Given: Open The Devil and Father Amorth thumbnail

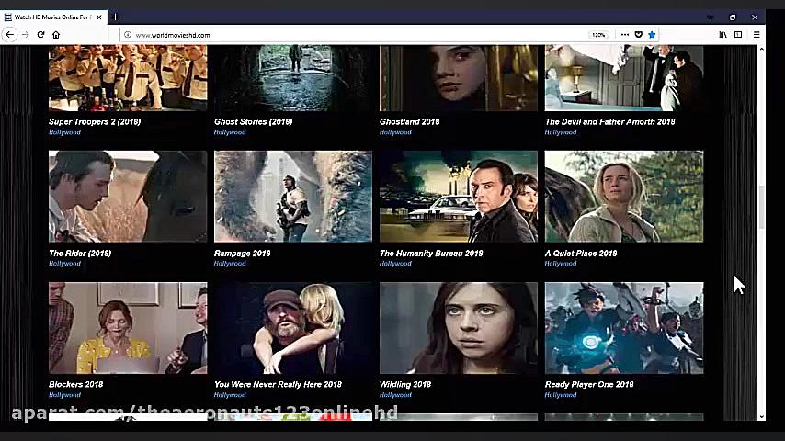Looking at the screenshot, I should 624,78.
